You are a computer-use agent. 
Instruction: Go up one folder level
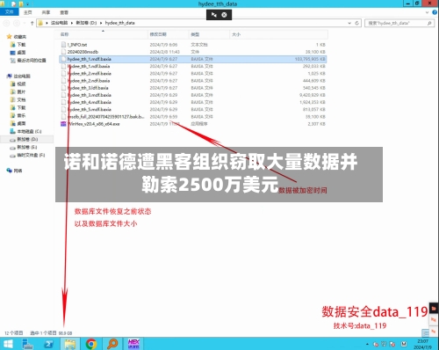click(x=32, y=23)
